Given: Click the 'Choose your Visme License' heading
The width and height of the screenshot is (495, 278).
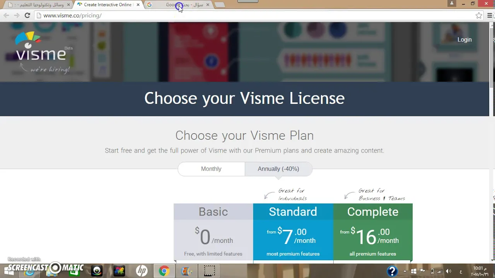Looking at the screenshot, I should click(244, 98).
